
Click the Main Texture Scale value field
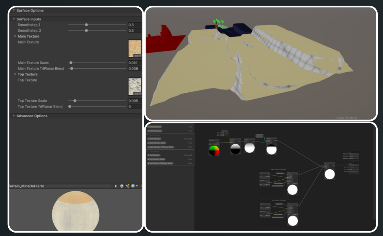pos(134,63)
